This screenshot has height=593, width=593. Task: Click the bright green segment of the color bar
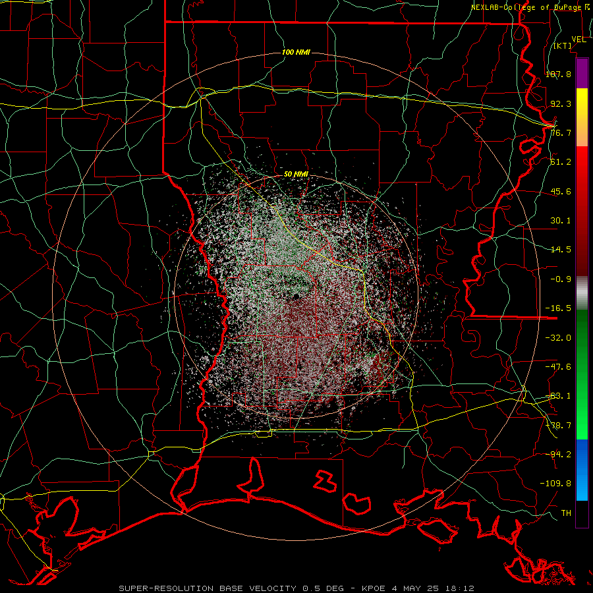(582, 374)
